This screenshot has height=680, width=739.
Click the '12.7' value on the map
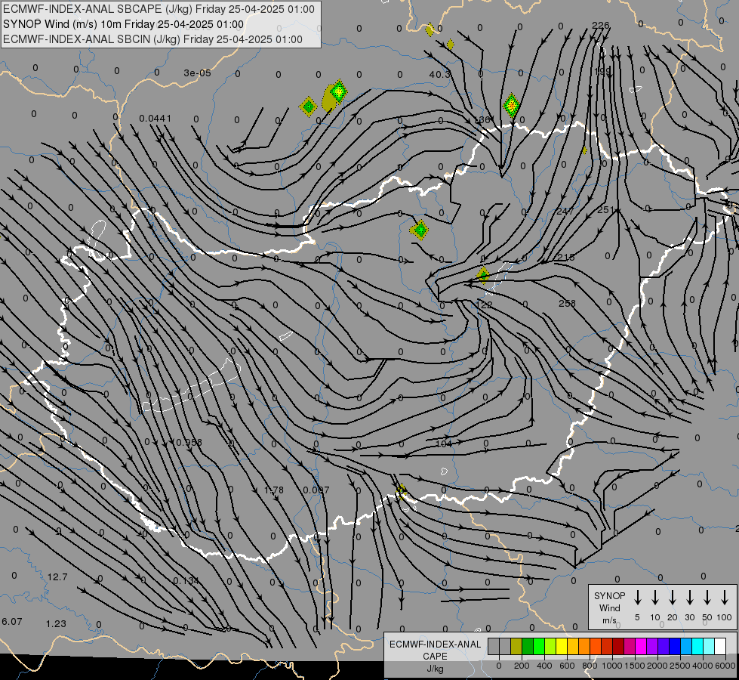click(57, 577)
